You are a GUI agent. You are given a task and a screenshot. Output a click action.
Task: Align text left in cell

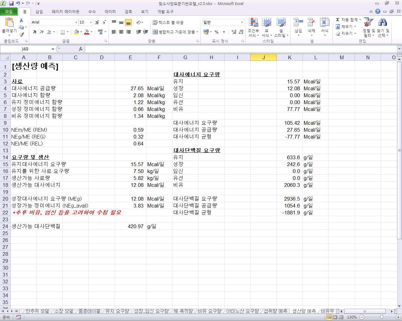[x=114, y=32]
